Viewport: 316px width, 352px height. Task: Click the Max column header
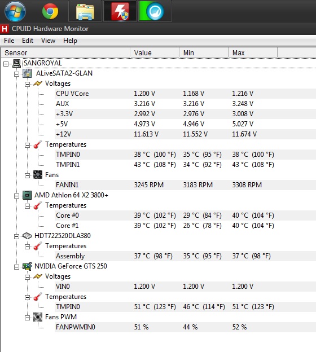[253, 53]
